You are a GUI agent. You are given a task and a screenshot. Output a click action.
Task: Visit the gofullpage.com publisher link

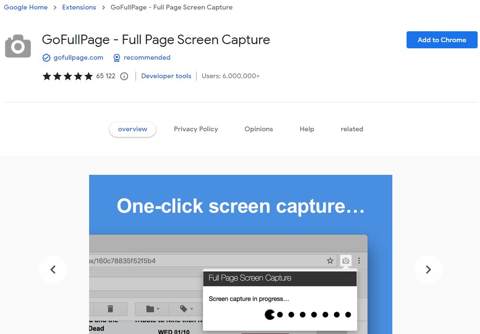click(x=78, y=57)
